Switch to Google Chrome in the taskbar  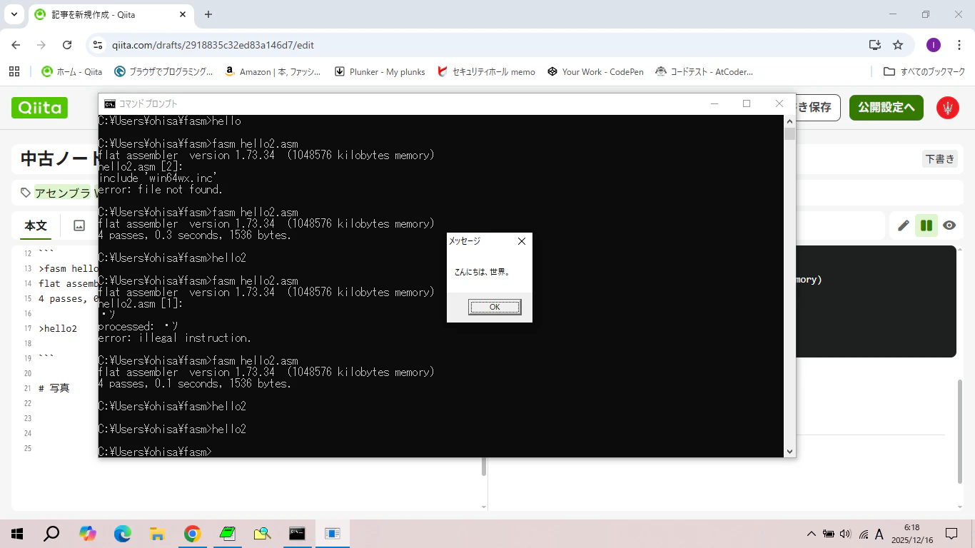click(x=192, y=534)
